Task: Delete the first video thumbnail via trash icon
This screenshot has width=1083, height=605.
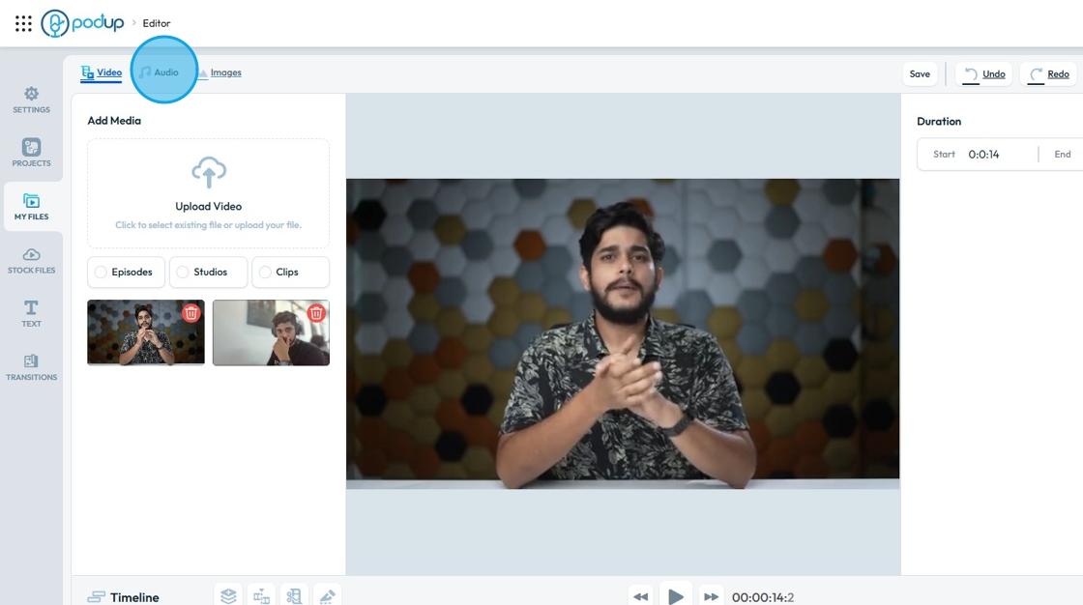Action: tap(191, 313)
